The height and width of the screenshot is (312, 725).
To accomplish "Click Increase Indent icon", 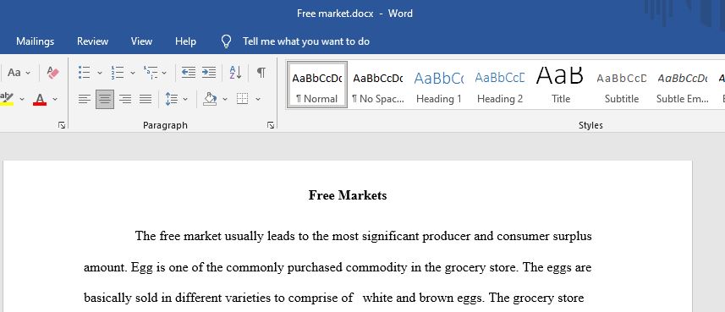I will [x=209, y=73].
